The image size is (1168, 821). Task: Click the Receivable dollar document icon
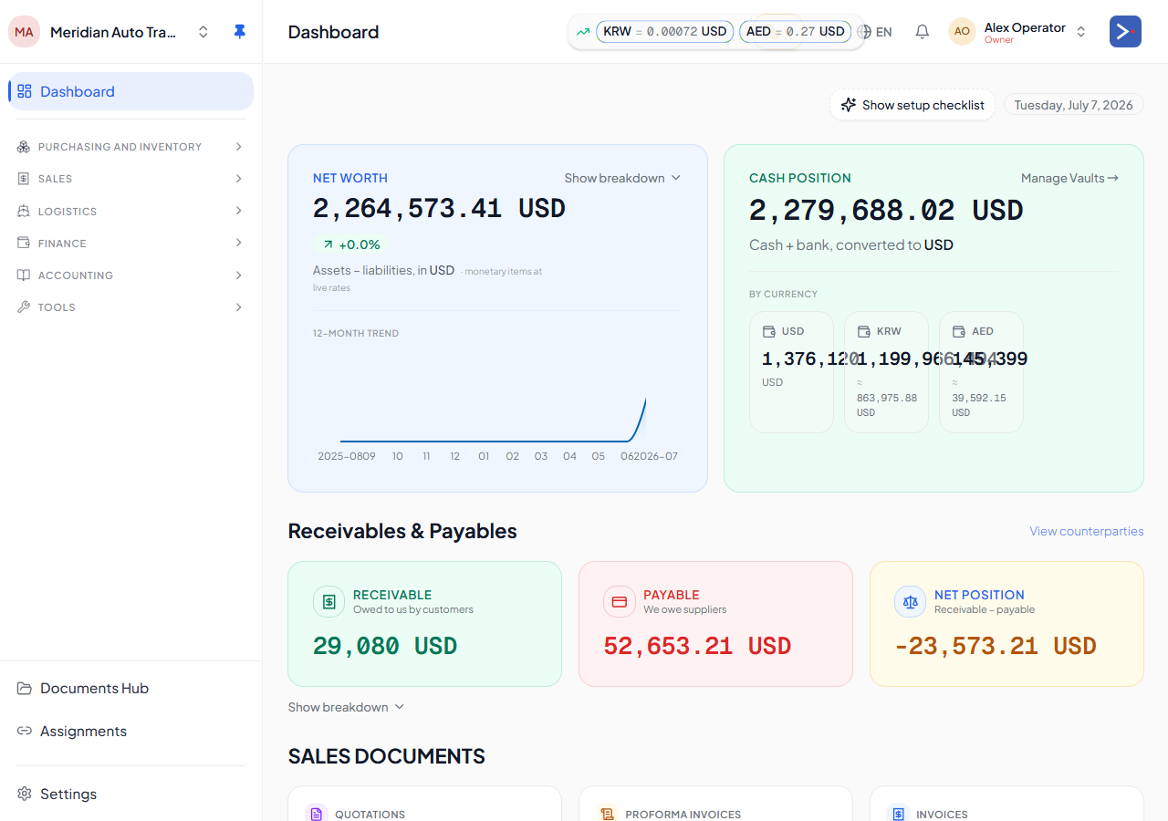328,602
